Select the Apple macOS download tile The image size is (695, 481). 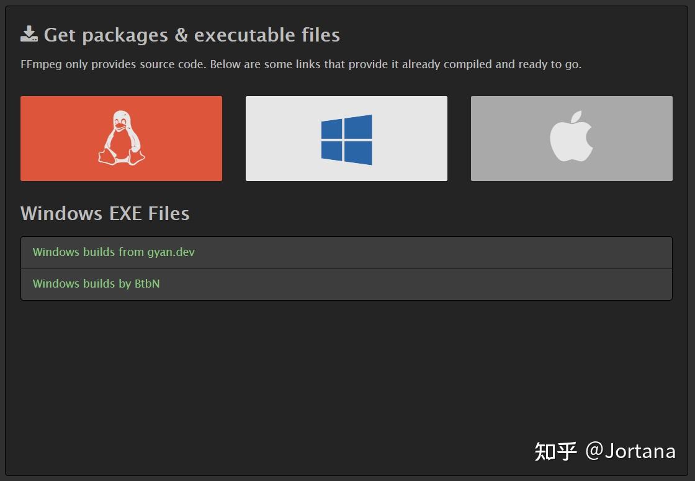[x=572, y=138]
